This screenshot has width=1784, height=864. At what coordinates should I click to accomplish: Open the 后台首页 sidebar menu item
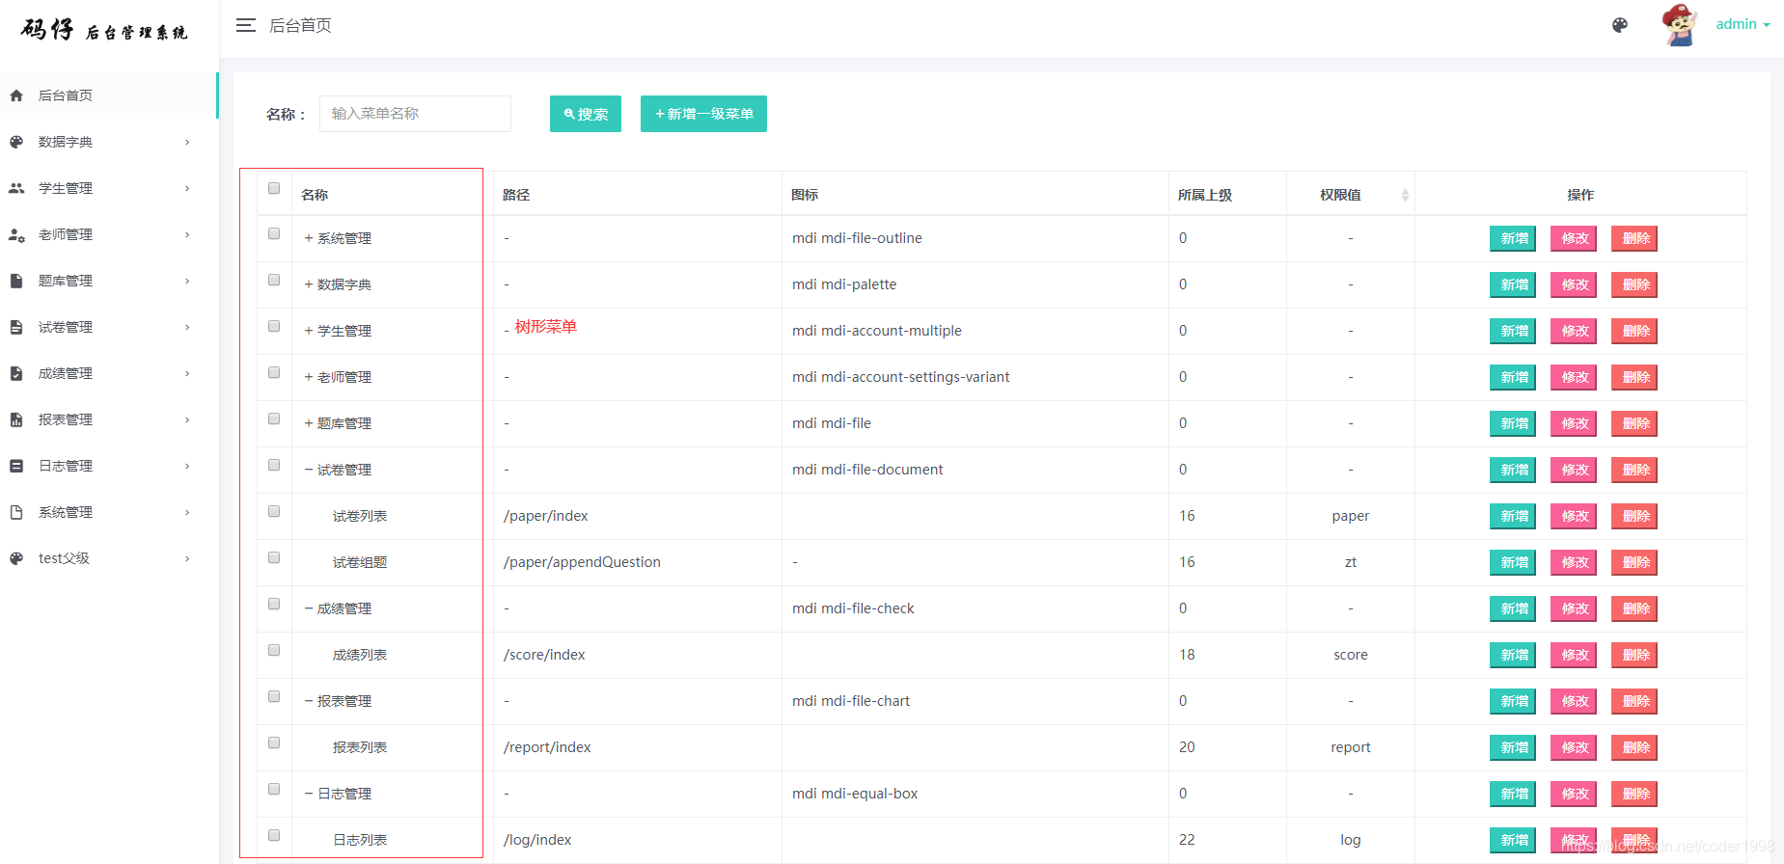click(x=109, y=95)
